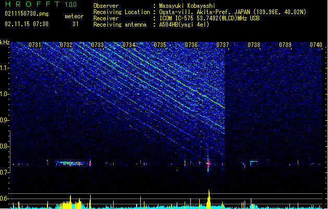Click the 0734 time marker

click(x=129, y=45)
